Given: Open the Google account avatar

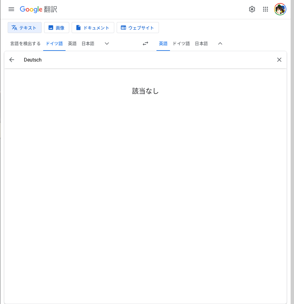Looking at the screenshot, I should 280,9.
